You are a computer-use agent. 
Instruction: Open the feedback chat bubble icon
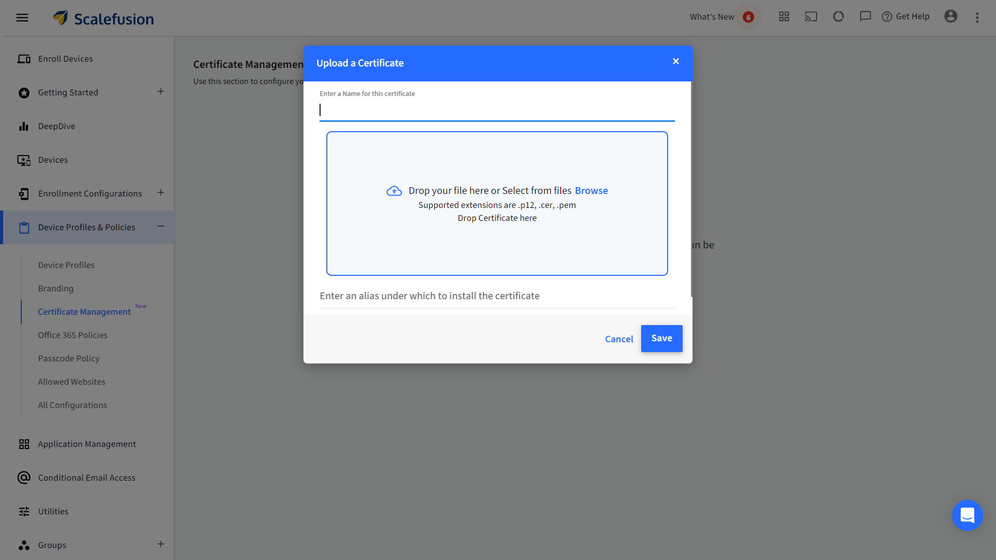click(x=865, y=16)
